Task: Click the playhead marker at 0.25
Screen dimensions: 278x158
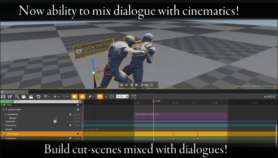Action: (x=154, y=101)
